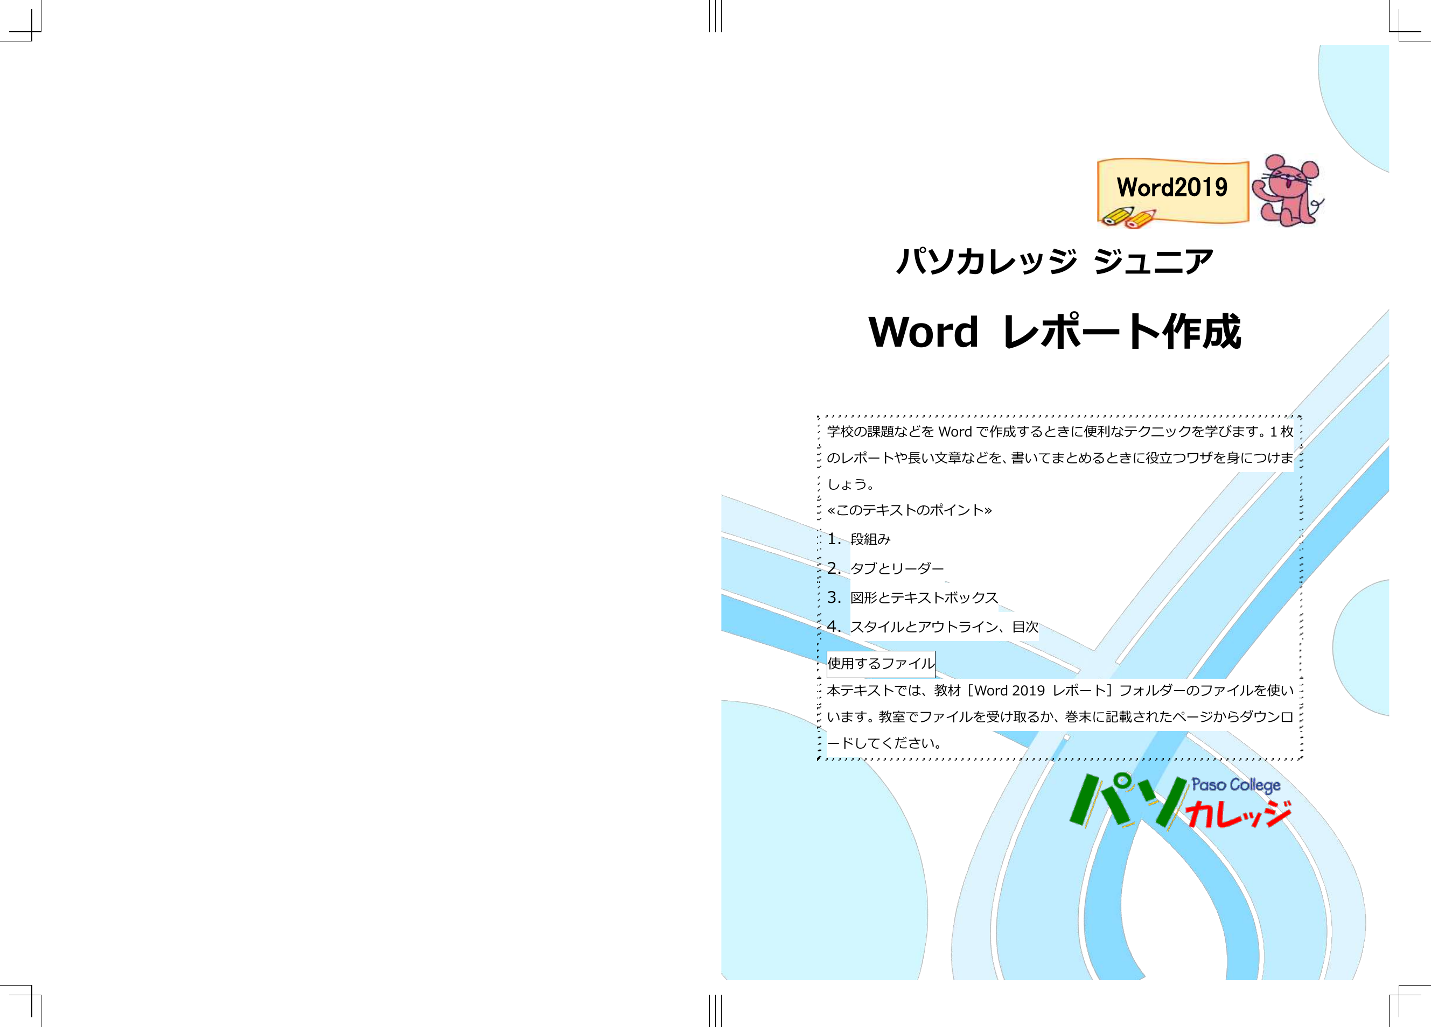Click the red カレッジ logo text
The image size is (1431, 1027).
coord(1239,814)
